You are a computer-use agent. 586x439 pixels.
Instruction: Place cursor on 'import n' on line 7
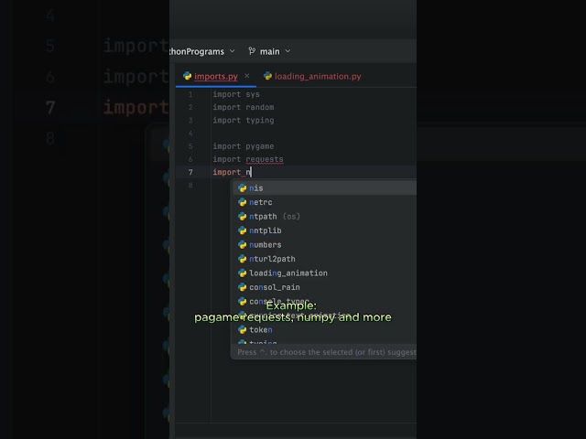coord(232,172)
